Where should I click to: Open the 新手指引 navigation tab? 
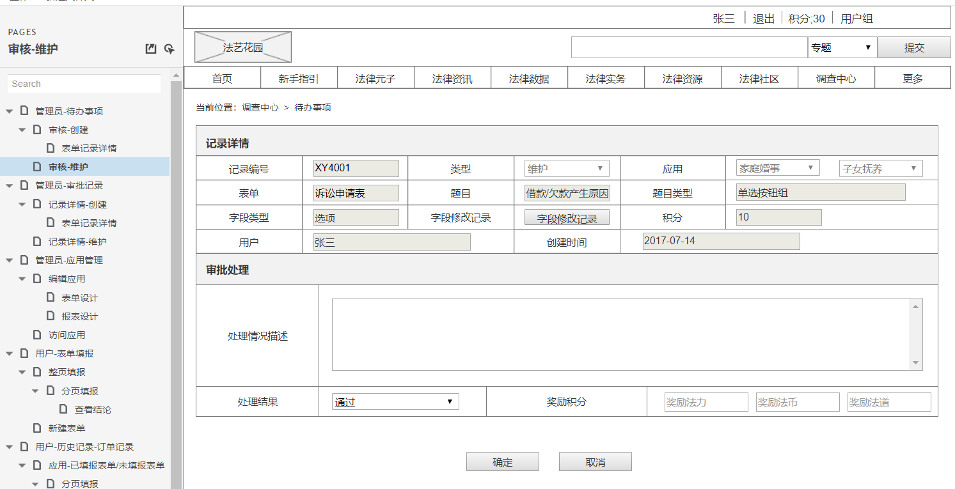(x=299, y=79)
